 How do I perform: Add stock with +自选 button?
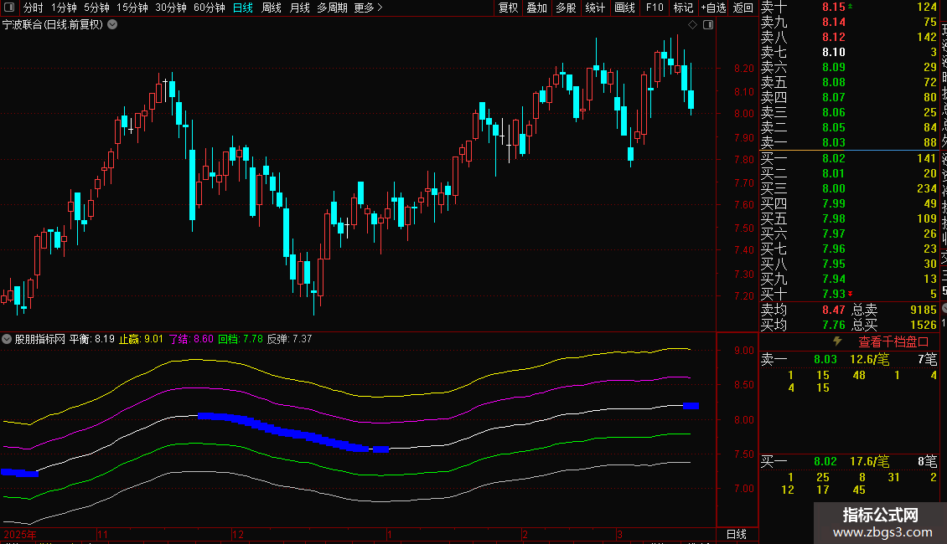(713, 8)
